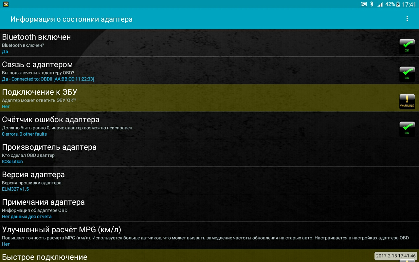Select the 'Связь с адаптером' heading
The width and height of the screenshot is (419, 262).
click(x=37, y=65)
